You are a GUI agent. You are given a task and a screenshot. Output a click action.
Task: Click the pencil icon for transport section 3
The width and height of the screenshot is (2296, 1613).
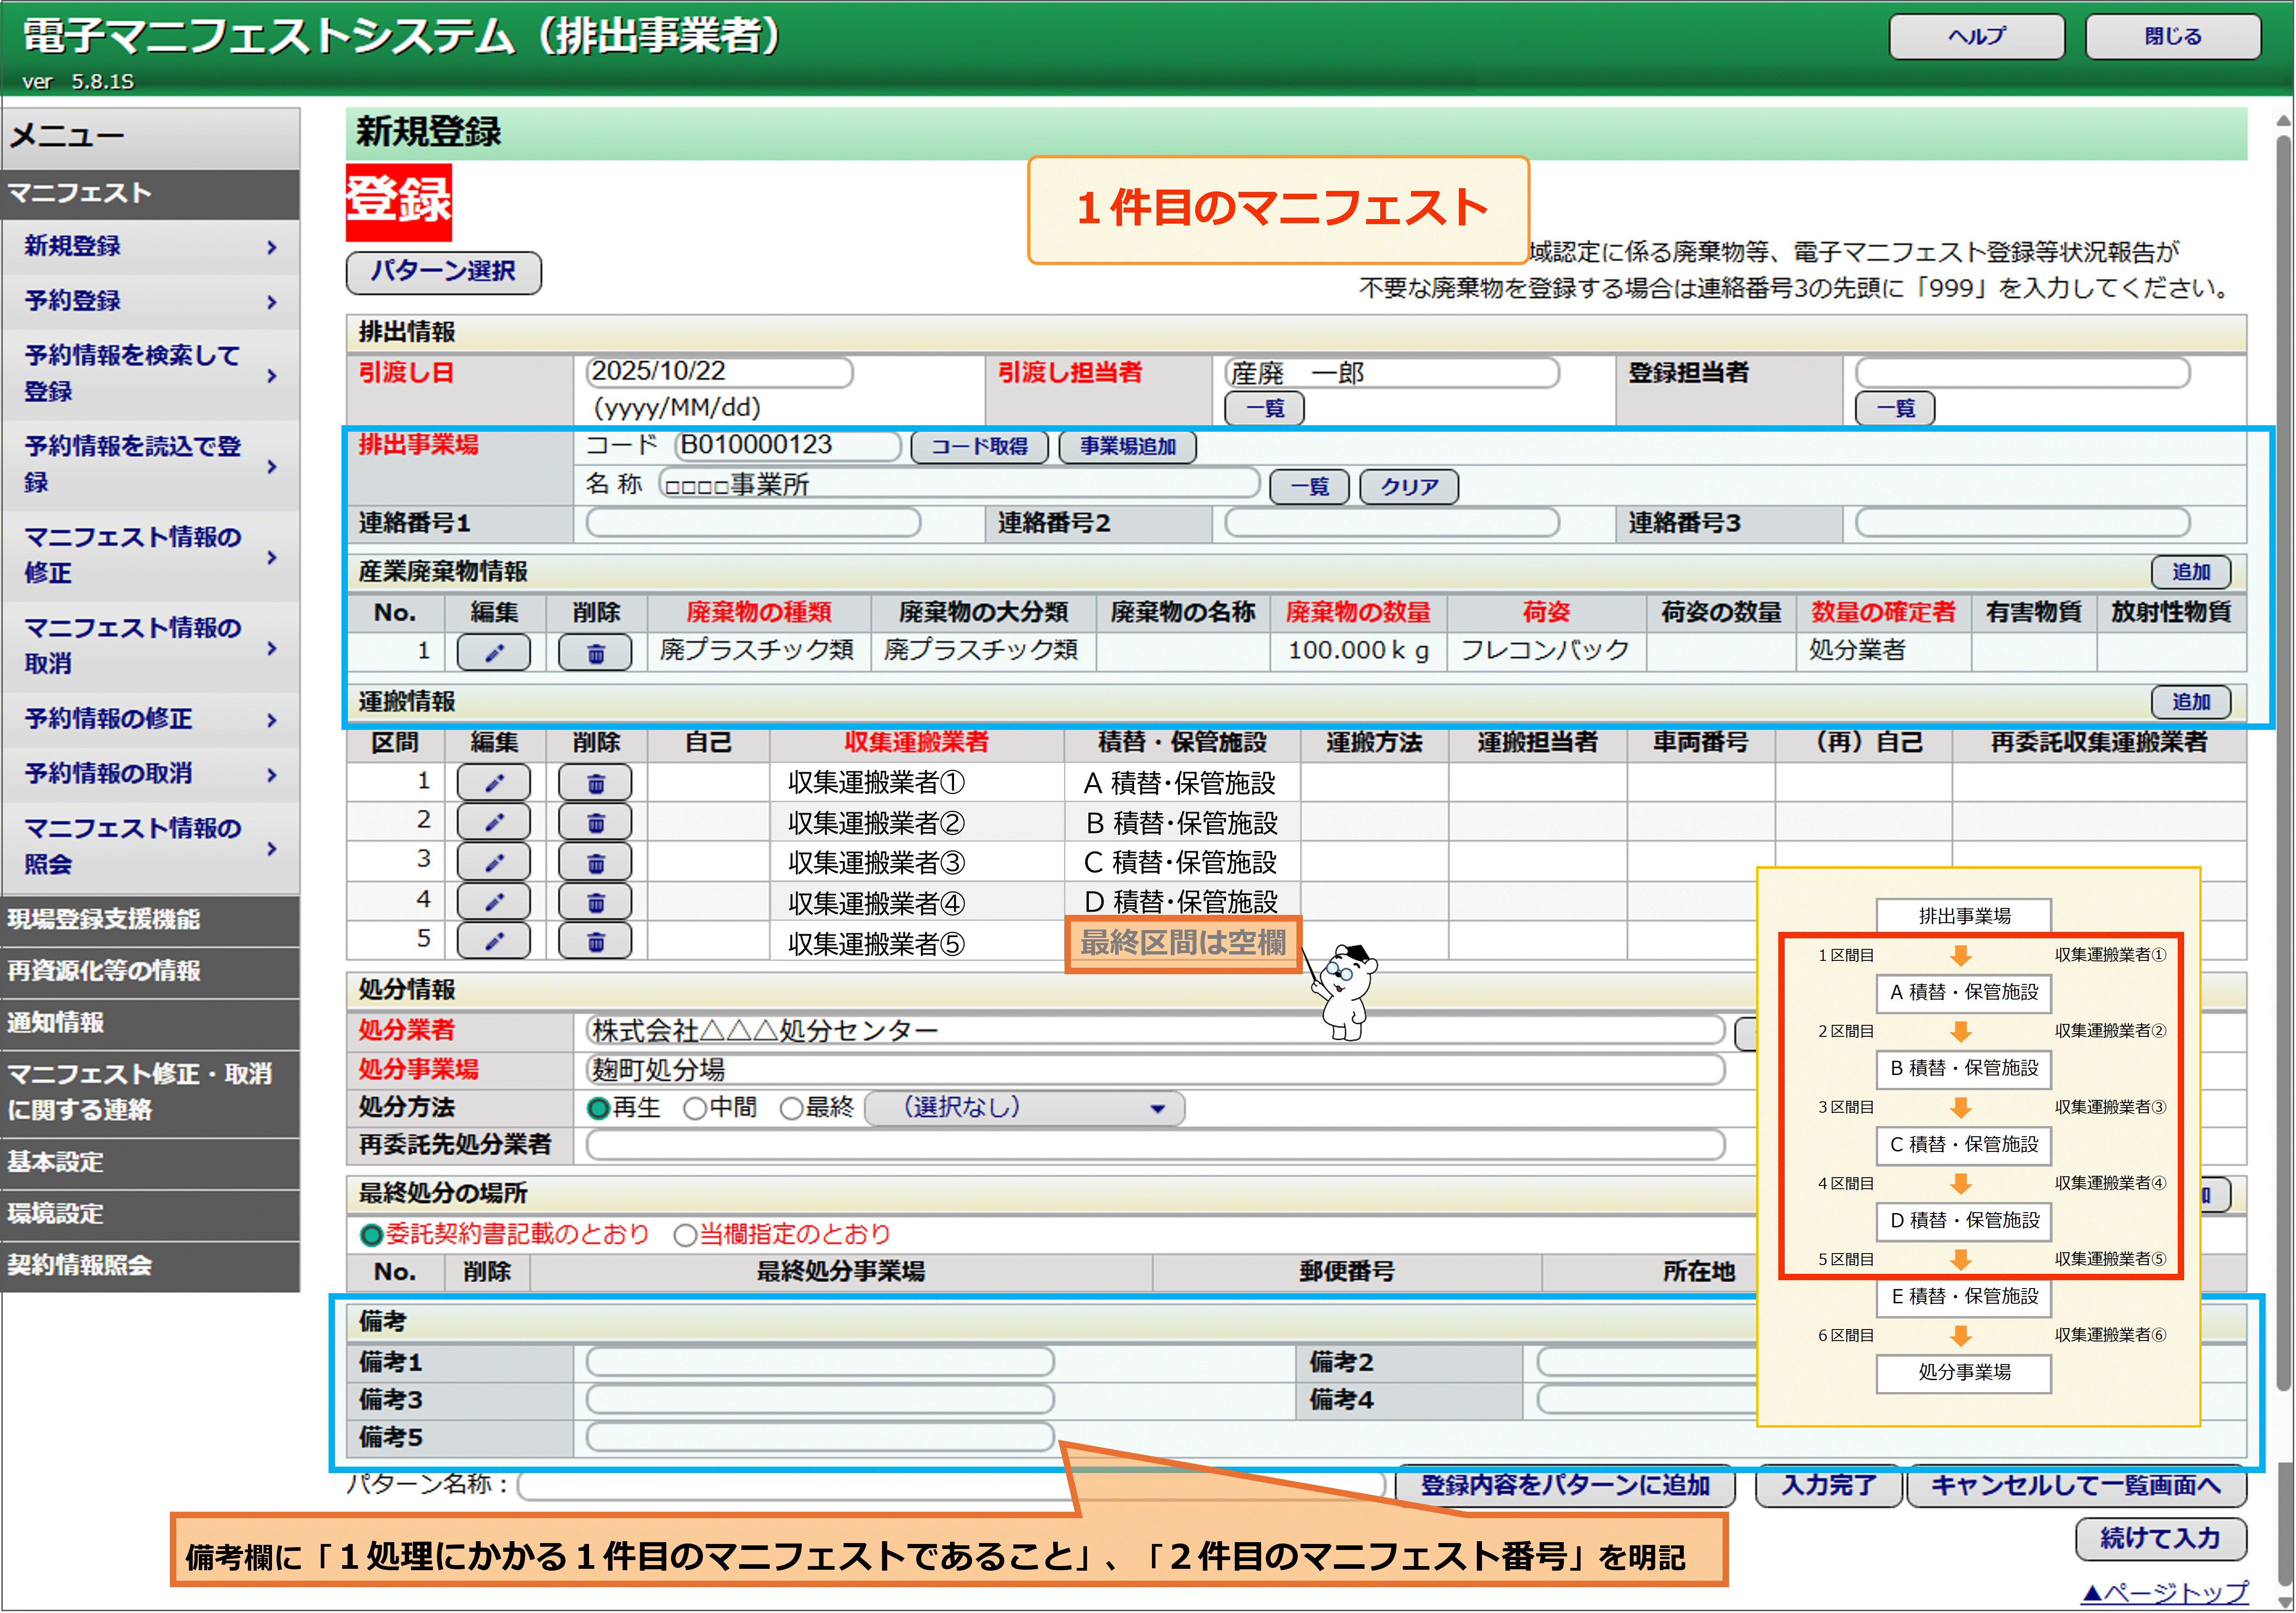(x=493, y=862)
